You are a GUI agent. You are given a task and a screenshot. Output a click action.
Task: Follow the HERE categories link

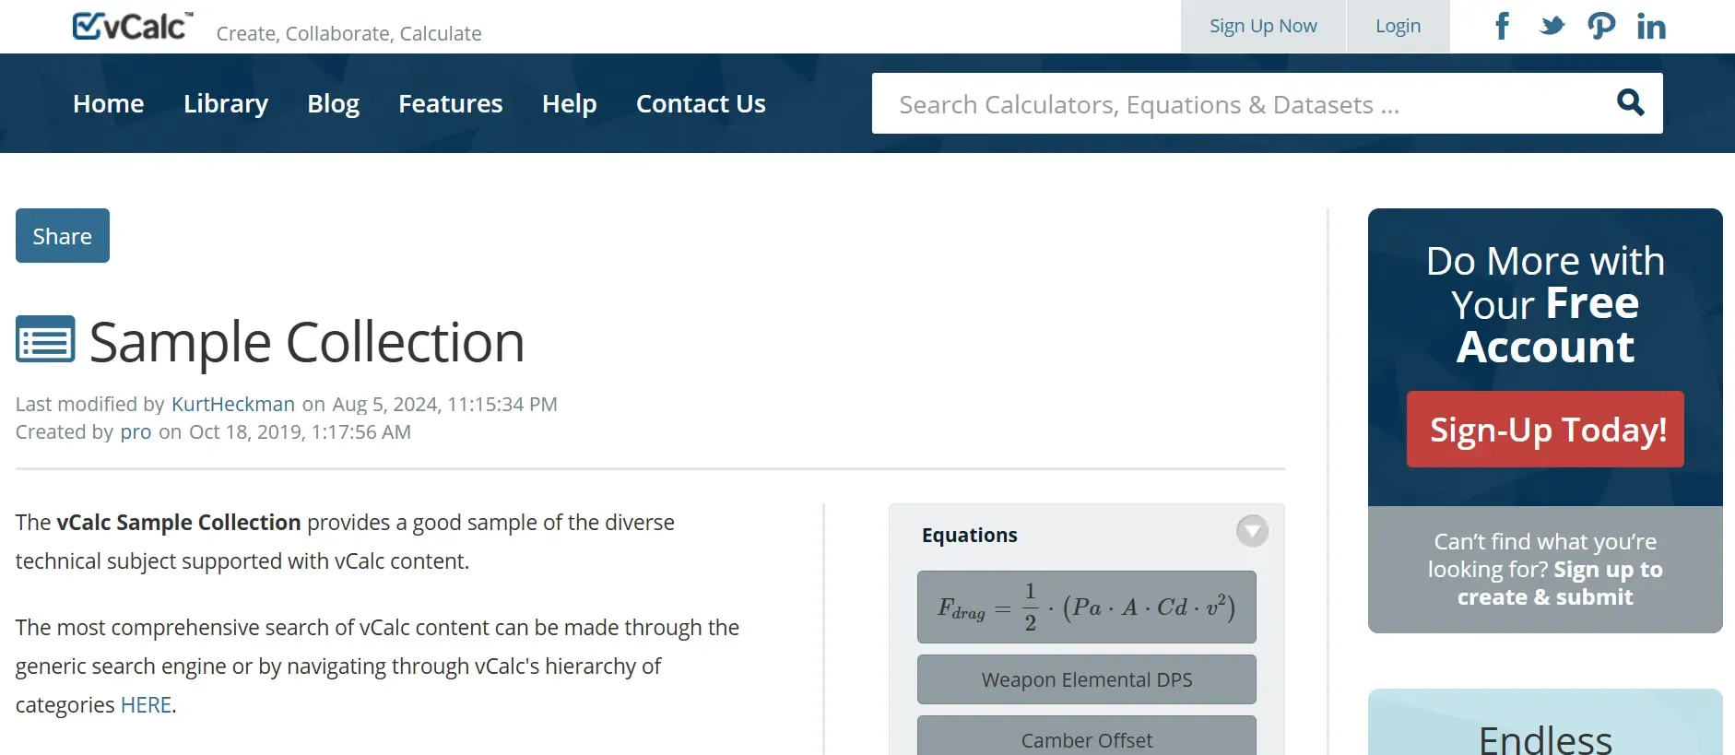[x=146, y=705]
